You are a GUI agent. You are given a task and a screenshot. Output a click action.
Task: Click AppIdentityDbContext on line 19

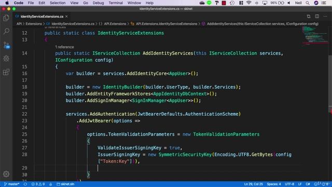[x=180, y=94]
